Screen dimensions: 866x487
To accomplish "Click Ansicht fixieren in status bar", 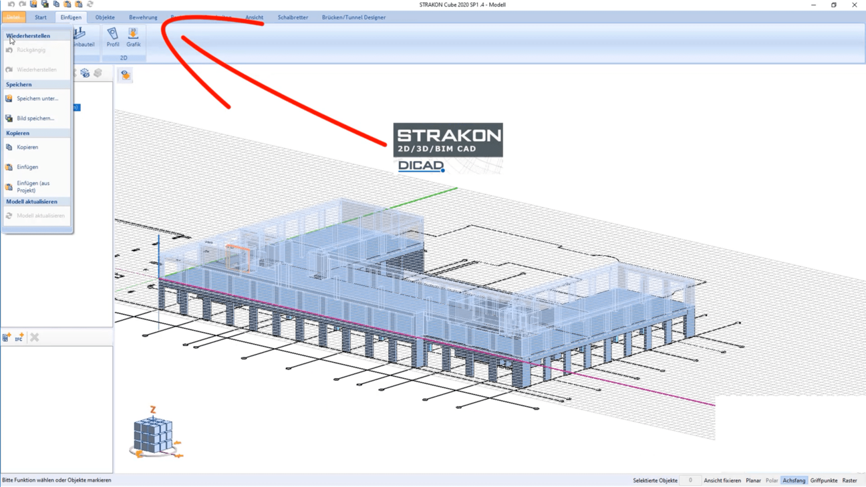I will (x=722, y=480).
